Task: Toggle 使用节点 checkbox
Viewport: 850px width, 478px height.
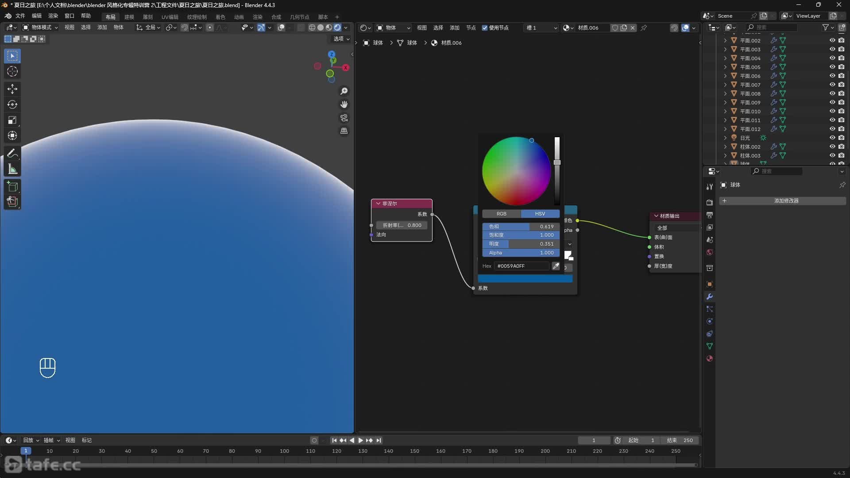Action: coord(485,27)
